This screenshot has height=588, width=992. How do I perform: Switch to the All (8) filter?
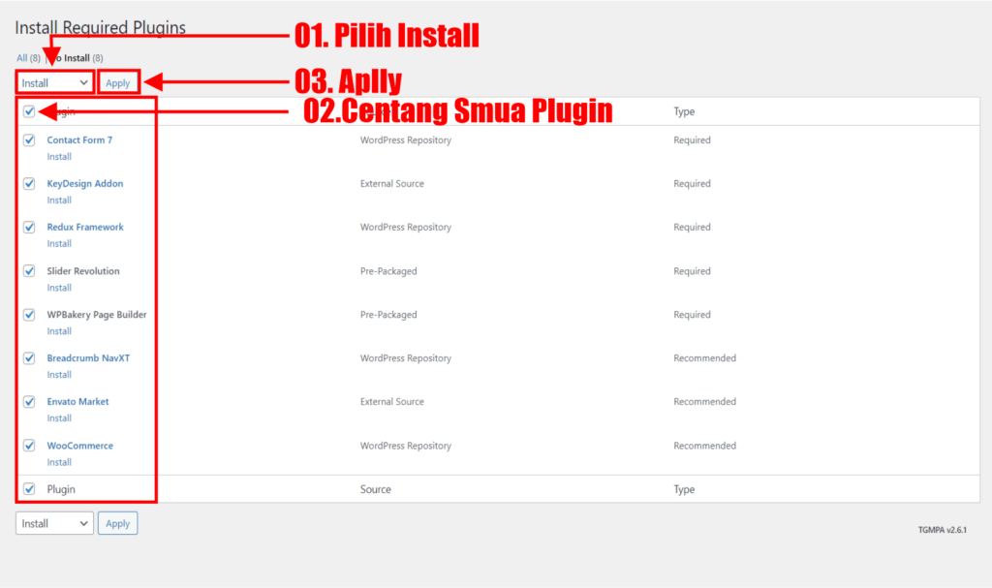tap(28, 57)
